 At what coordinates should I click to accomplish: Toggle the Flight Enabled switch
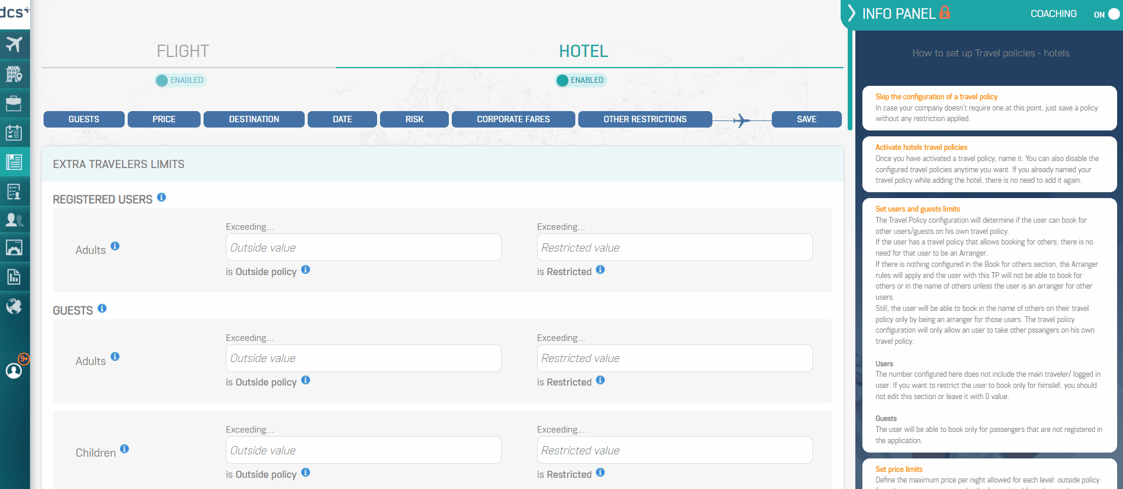point(162,81)
